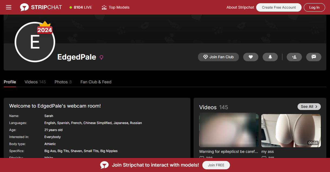
Task: Open the hamburger menu
Action: click(9, 7)
